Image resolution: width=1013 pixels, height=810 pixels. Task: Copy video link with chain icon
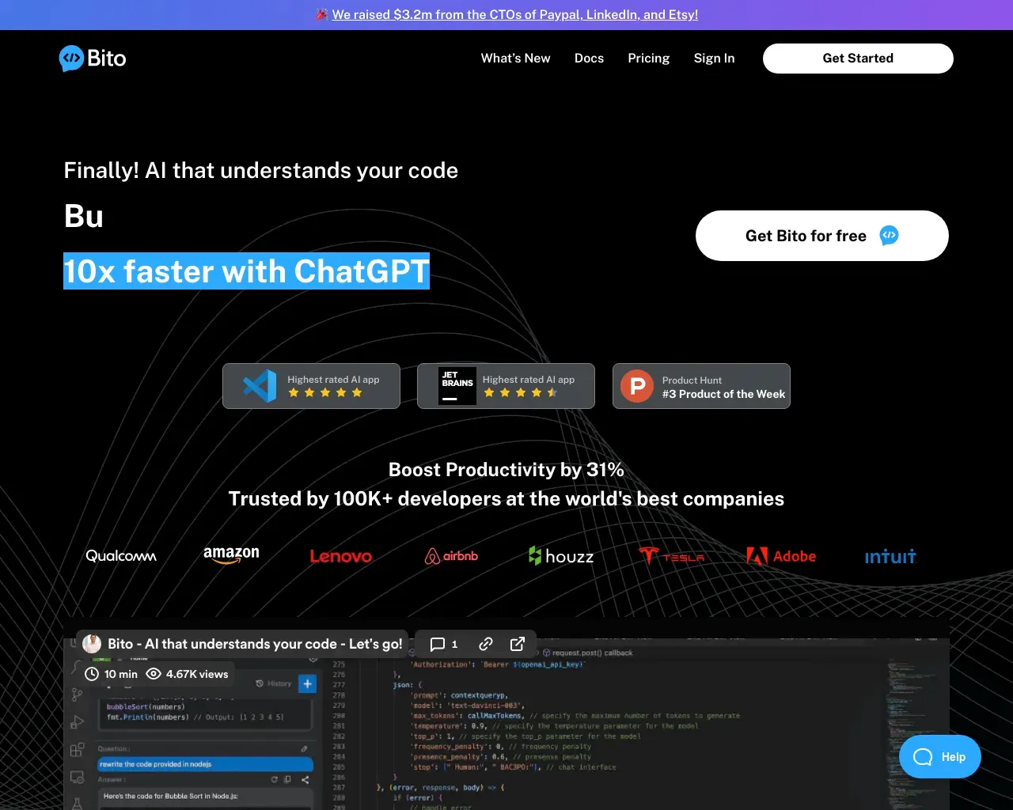click(486, 644)
